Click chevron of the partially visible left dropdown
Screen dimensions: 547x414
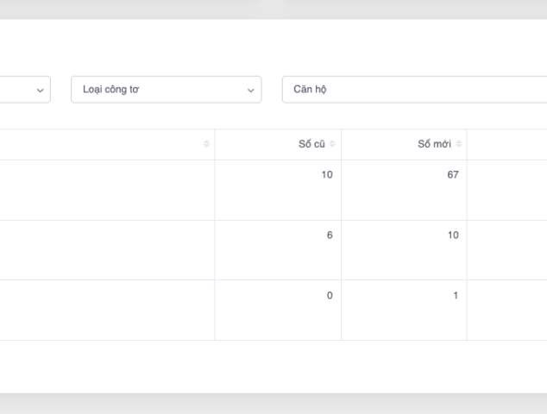tap(41, 90)
